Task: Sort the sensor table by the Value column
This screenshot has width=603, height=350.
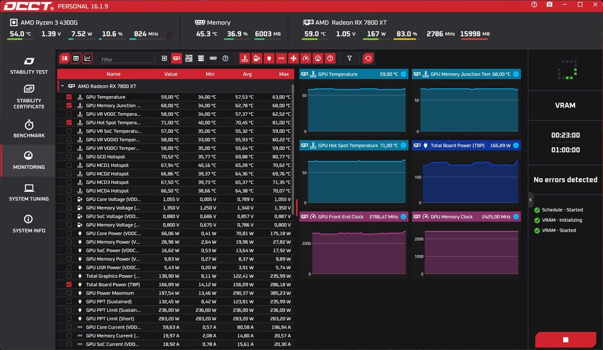Action: [171, 74]
